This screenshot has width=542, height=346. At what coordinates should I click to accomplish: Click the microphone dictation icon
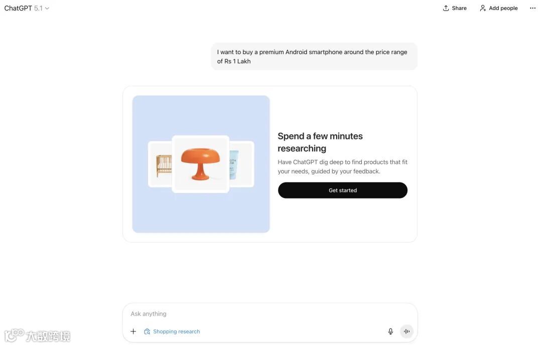[390, 331]
